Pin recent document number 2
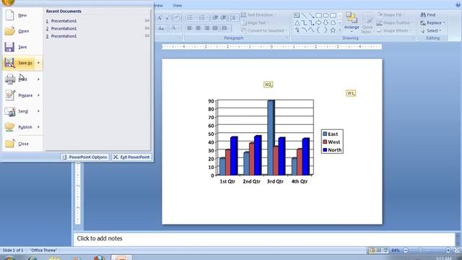The image size is (462, 260). [147, 28]
